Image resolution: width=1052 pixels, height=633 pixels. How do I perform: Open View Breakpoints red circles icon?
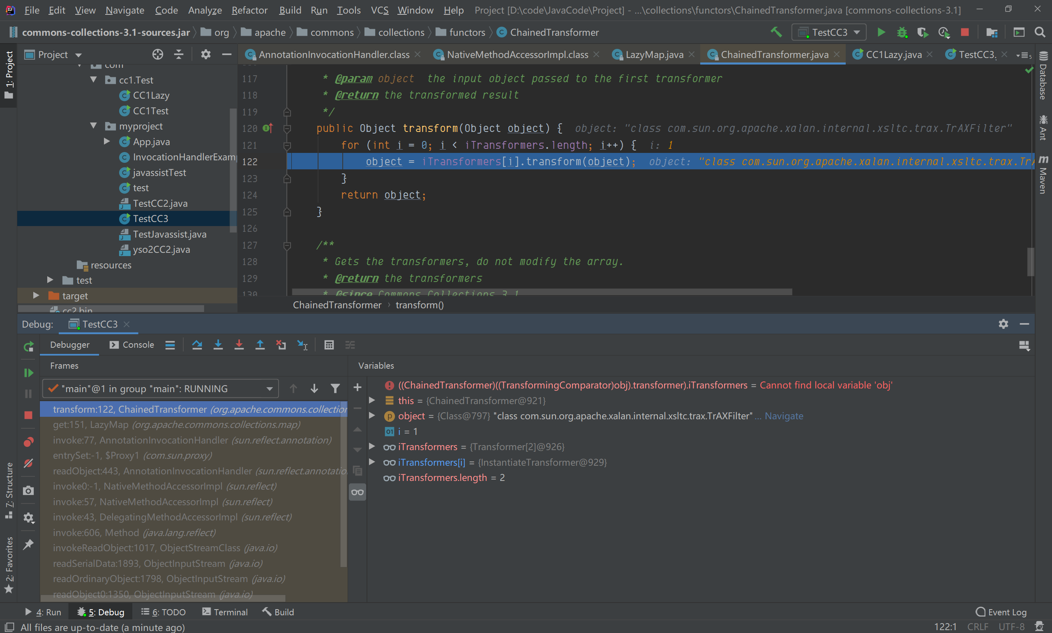click(x=28, y=442)
